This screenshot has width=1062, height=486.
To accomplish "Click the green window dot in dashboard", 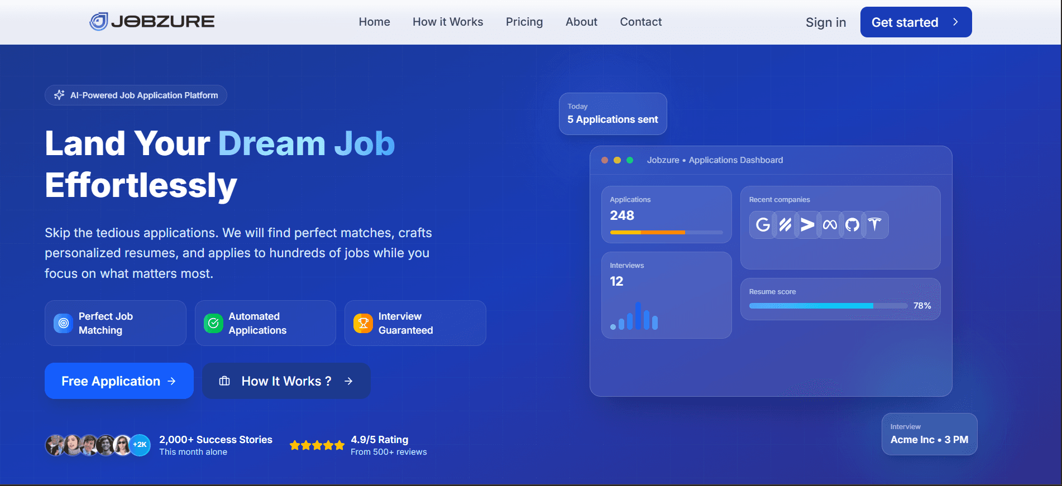I will tap(630, 160).
